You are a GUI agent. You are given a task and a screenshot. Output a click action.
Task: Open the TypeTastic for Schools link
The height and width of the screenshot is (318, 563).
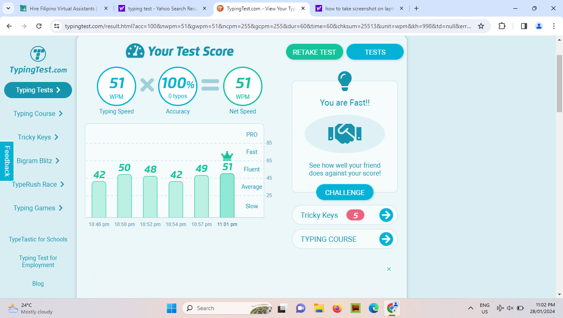(38, 239)
